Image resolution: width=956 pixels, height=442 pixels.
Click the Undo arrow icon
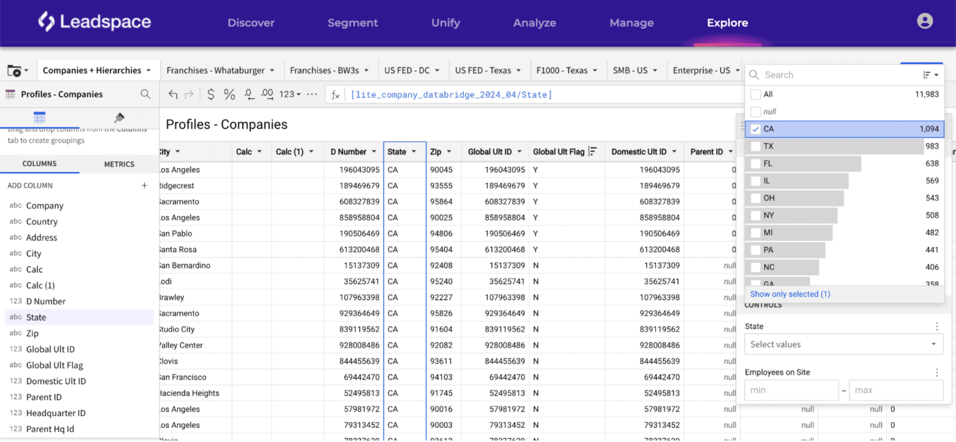173,94
